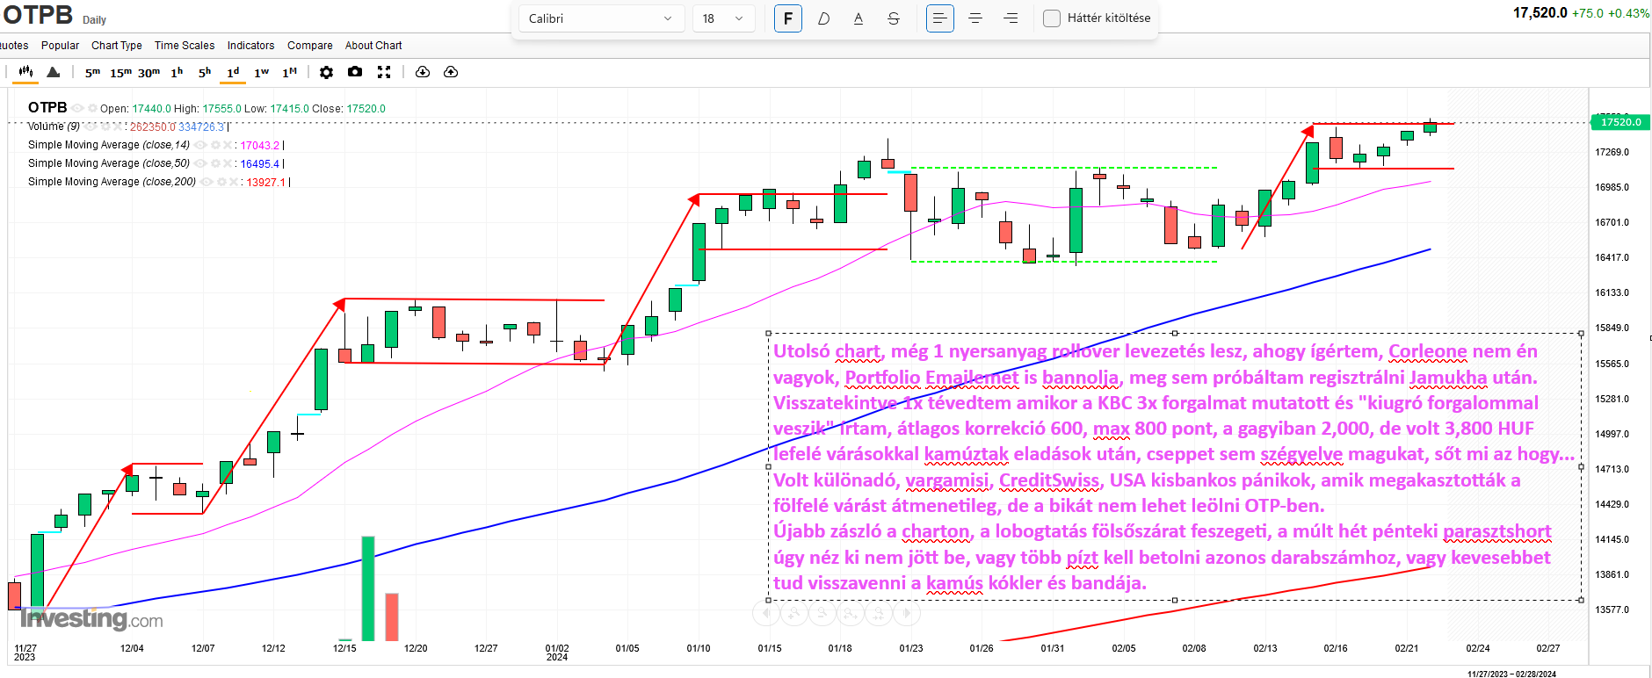Open the Time Scales menu

pyautogui.click(x=185, y=46)
